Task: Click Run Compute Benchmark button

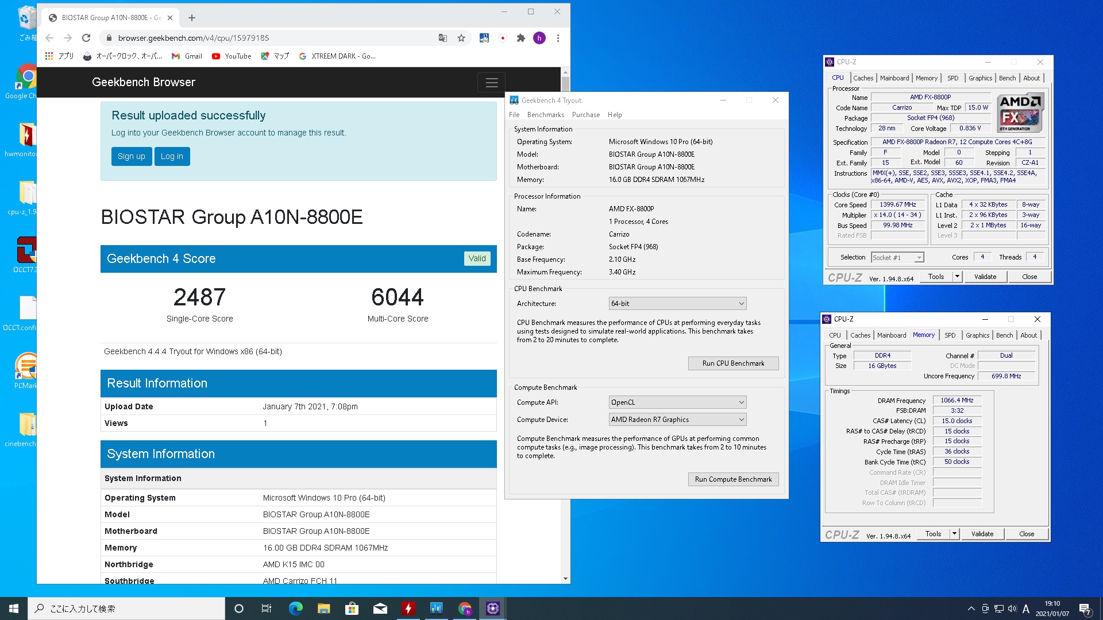Action: click(x=733, y=479)
